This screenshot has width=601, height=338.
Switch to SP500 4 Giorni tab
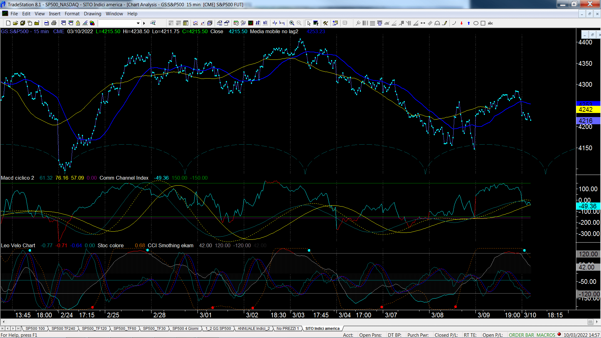coord(185,329)
